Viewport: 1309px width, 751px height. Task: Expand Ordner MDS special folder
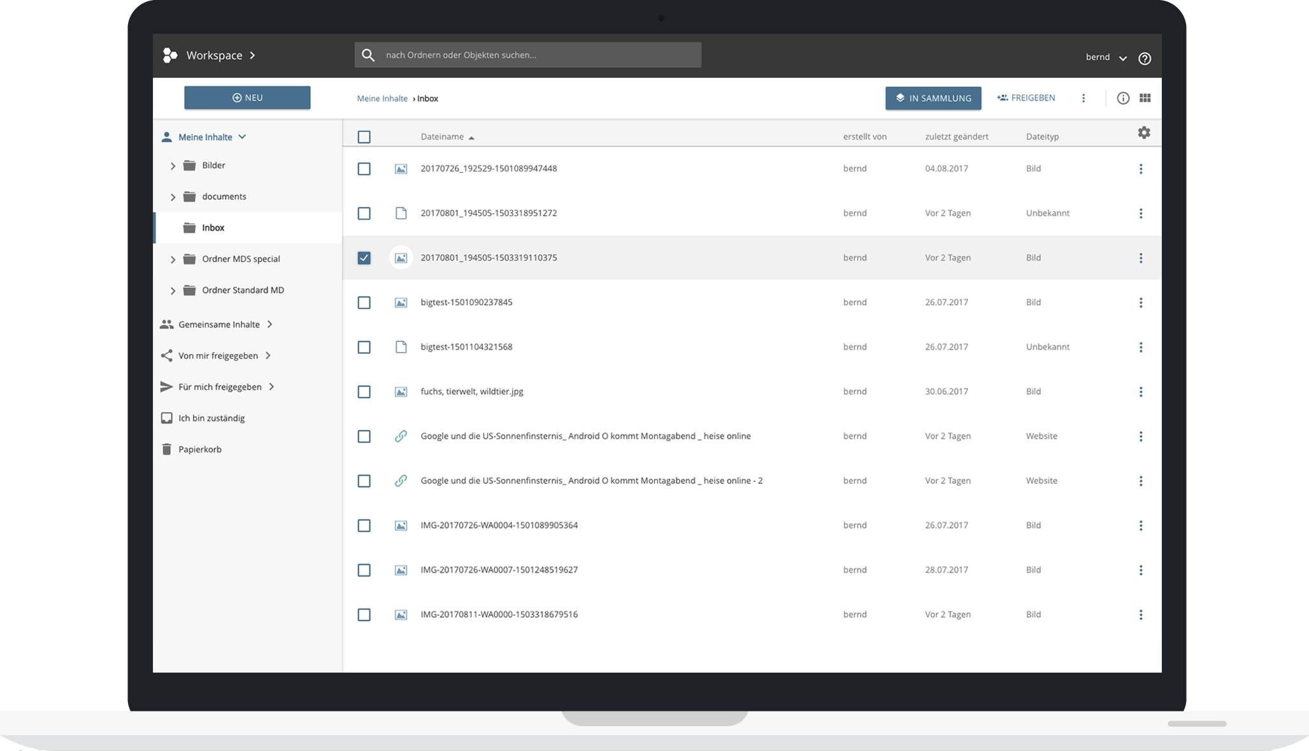click(x=173, y=259)
